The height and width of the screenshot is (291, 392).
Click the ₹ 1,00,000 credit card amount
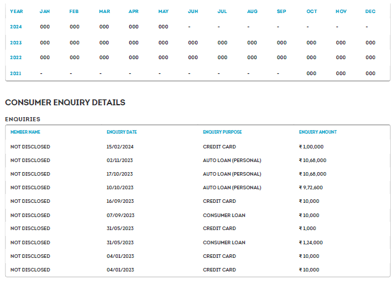point(311,147)
